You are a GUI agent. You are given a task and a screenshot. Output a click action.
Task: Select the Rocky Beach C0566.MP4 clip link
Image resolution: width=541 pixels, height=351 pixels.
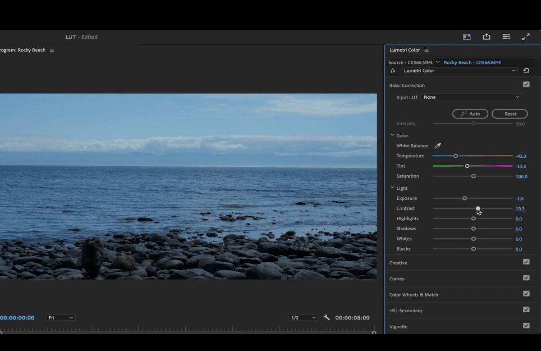pos(472,62)
